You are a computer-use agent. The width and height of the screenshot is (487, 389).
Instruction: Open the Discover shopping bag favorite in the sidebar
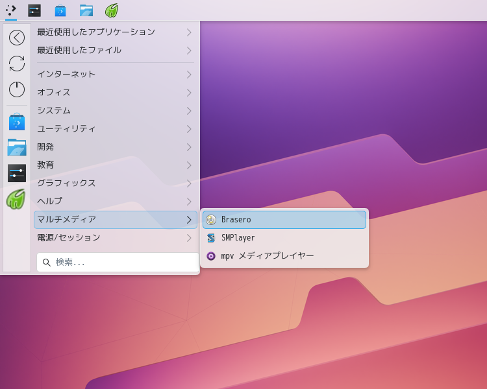pyautogui.click(x=17, y=122)
